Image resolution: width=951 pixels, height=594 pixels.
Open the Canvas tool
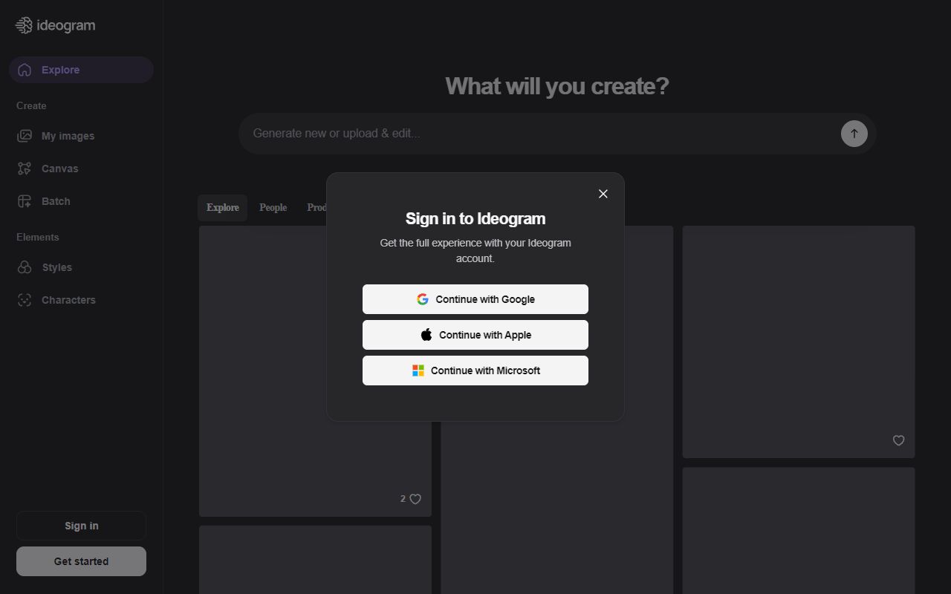59,169
